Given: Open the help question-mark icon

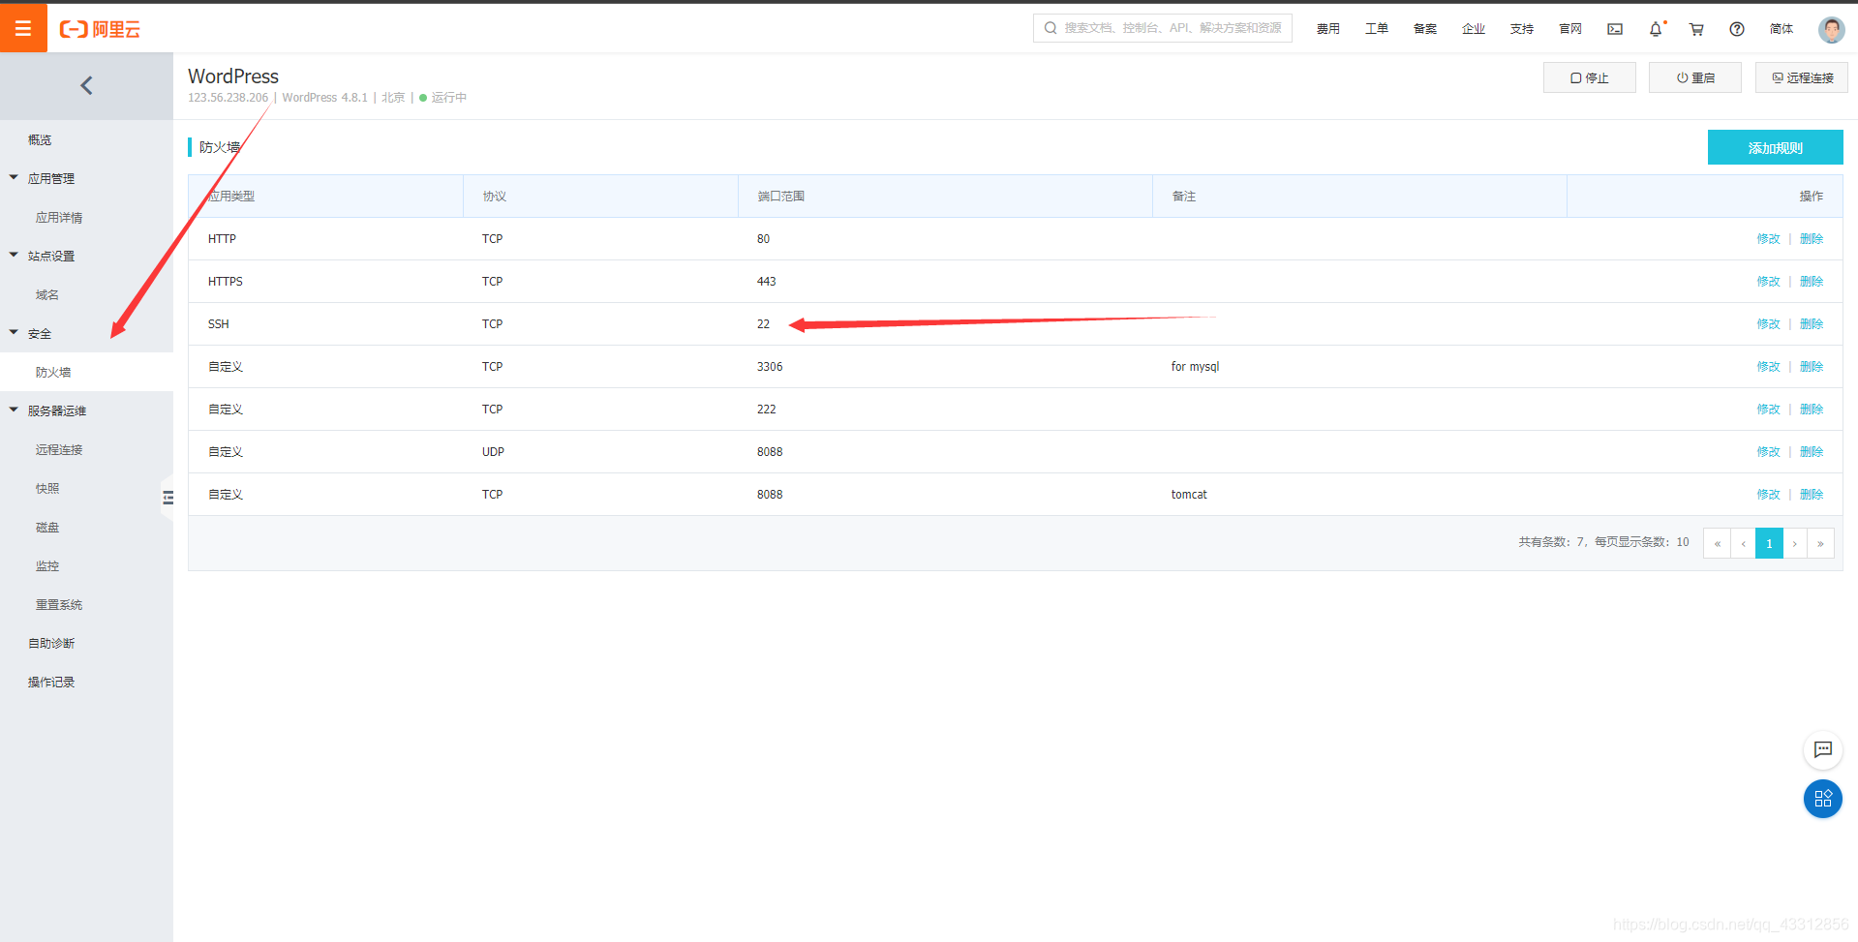Looking at the screenshot, I should click(x=1737, y=29).
